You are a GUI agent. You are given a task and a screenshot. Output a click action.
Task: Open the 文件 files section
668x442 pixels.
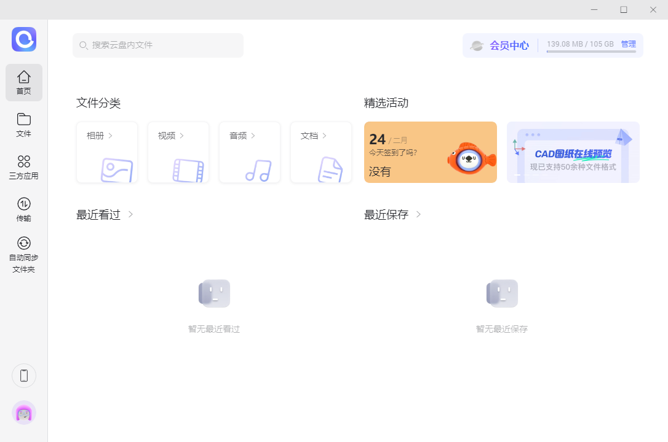[x=24, y=125]
